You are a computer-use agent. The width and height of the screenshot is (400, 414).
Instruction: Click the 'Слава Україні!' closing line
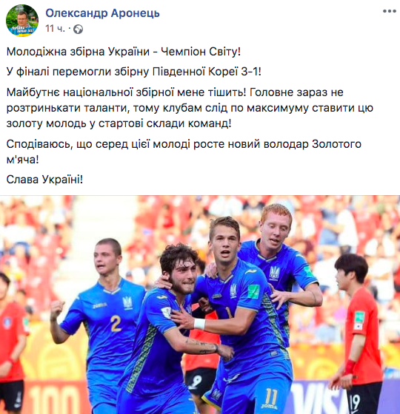click(x=44, y=180)
